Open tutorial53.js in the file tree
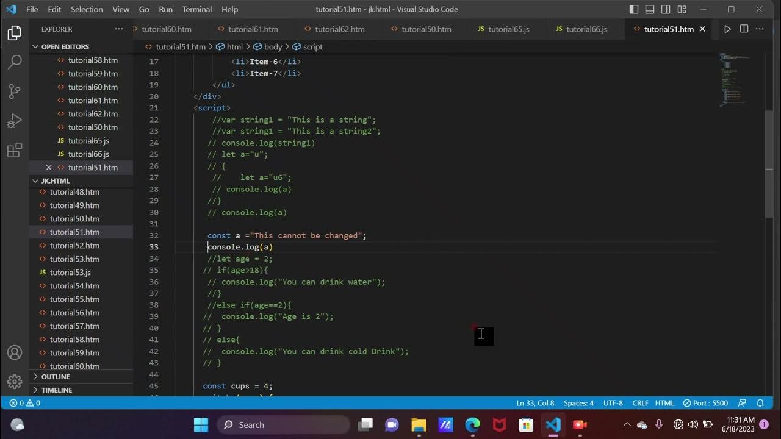 pos(70,273)
